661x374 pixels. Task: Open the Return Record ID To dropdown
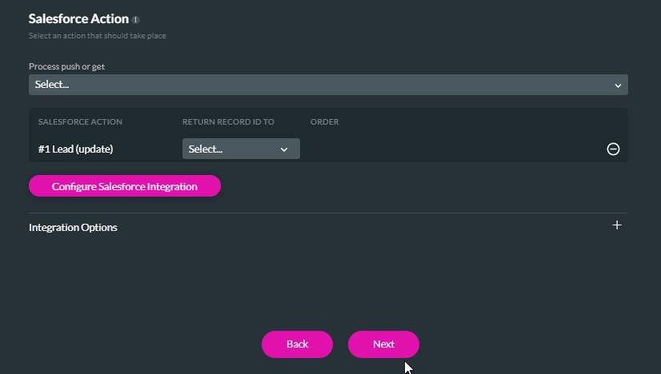pos(240,149)
